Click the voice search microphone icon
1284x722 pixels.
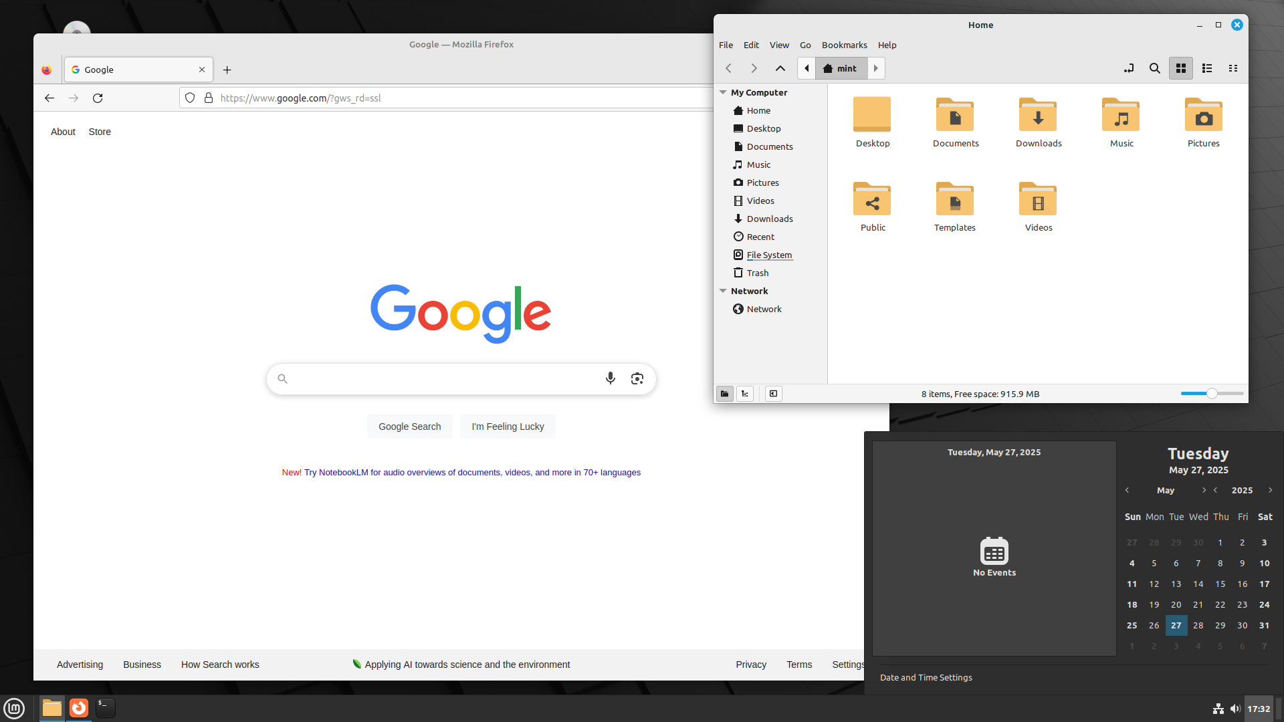(x=611, y=378)
